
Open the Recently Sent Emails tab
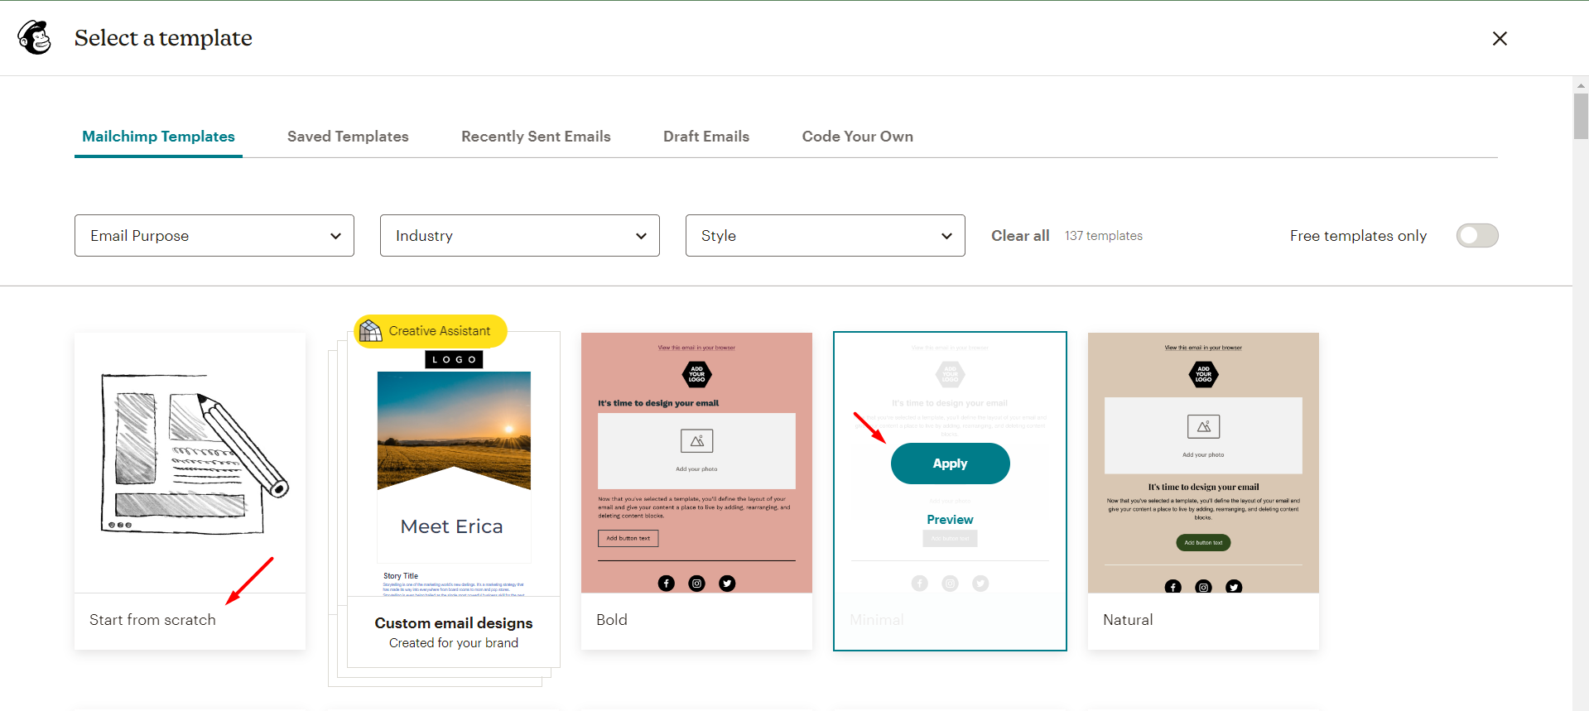pos(536,137)
